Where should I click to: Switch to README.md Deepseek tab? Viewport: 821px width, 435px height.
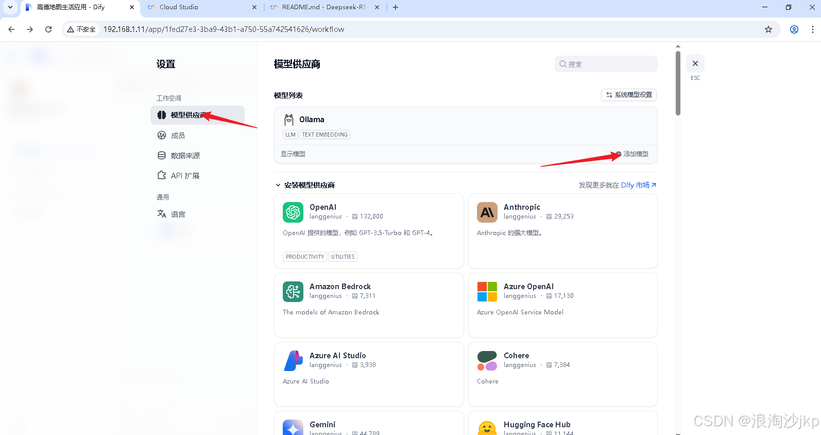[325, 7]
